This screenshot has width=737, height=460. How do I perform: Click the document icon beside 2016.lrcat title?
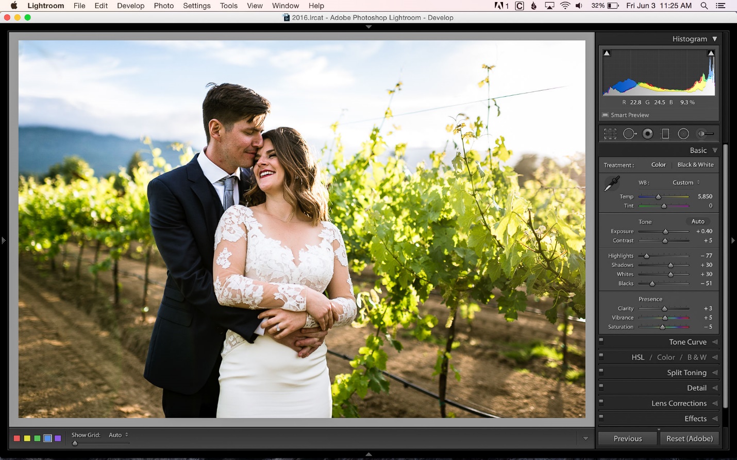click(287, 17)
